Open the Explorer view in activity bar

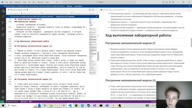pyautogui.click(x=3, y=11)
